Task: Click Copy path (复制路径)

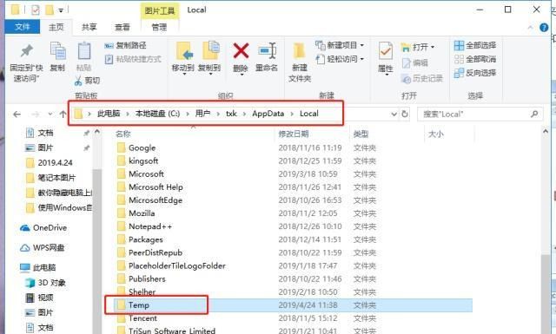Action: [125, 45]
